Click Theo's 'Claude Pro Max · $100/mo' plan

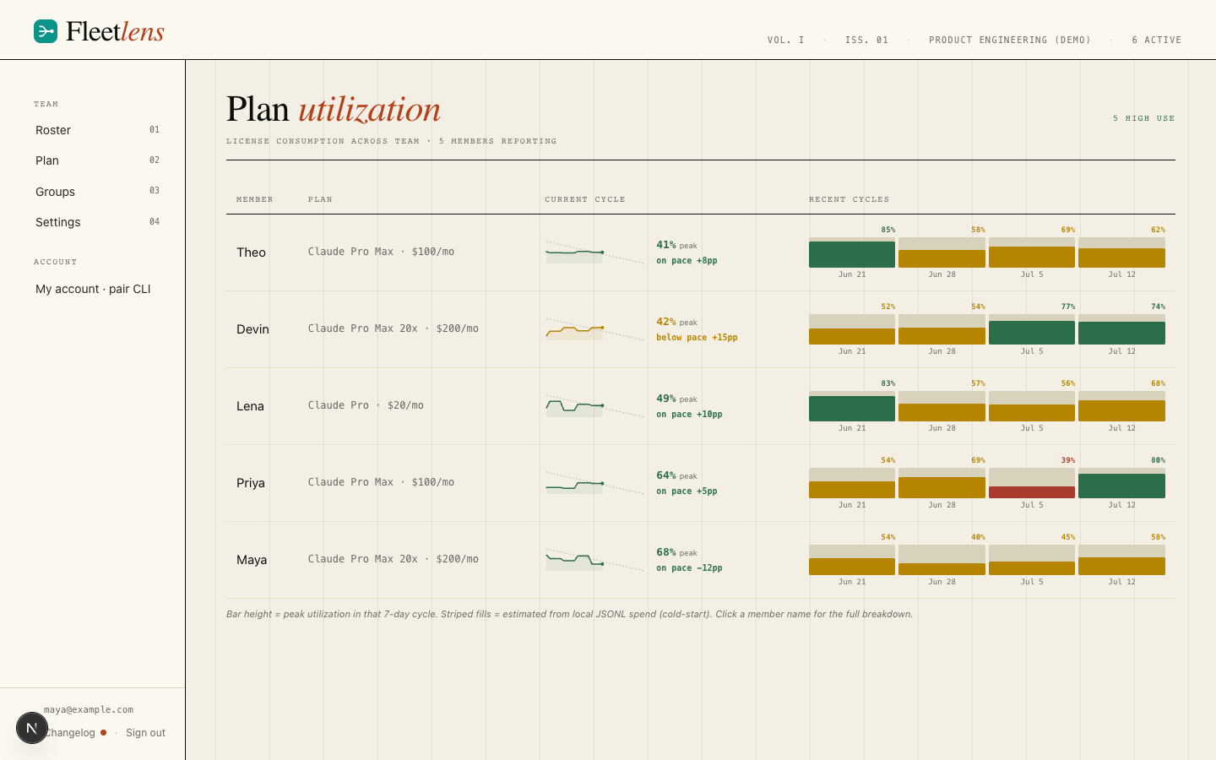(x=381, y=252)
